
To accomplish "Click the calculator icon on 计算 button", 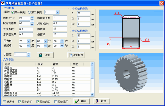I will [x=41, y=55].
